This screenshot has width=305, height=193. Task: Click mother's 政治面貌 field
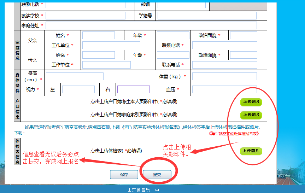[x=244, y=55]
